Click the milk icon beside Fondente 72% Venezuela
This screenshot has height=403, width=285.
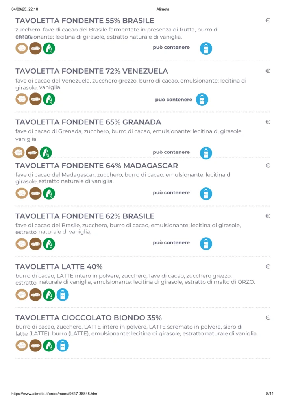pyautogui.click(x=202, y=100)
